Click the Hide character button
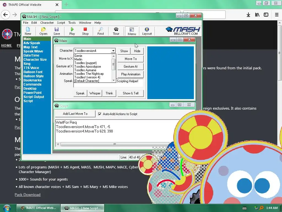Image resolution: width=282 pixels, height=212 pixels. [x=137, y=51]
